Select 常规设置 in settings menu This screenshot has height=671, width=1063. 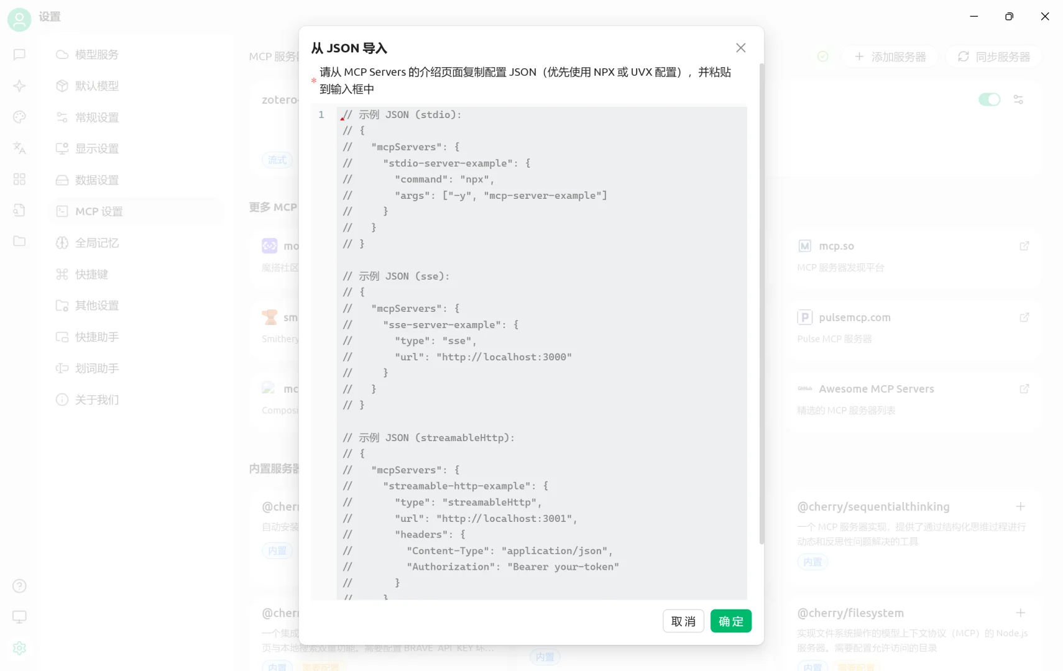tap(136, 117)
